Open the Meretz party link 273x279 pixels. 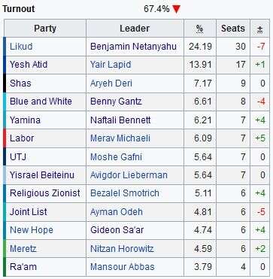(x=23, y=249)
